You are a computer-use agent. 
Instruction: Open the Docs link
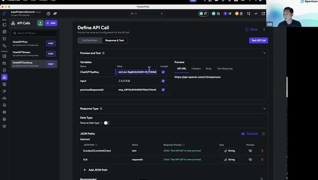(251, 30)
